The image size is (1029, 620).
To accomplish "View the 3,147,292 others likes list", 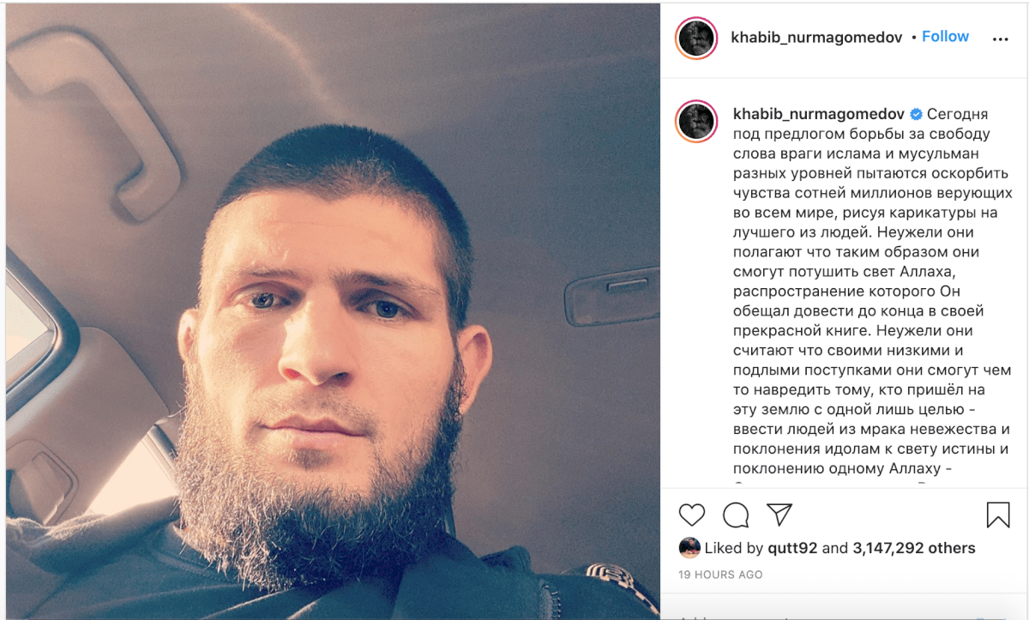I will [x=914, y=548].
